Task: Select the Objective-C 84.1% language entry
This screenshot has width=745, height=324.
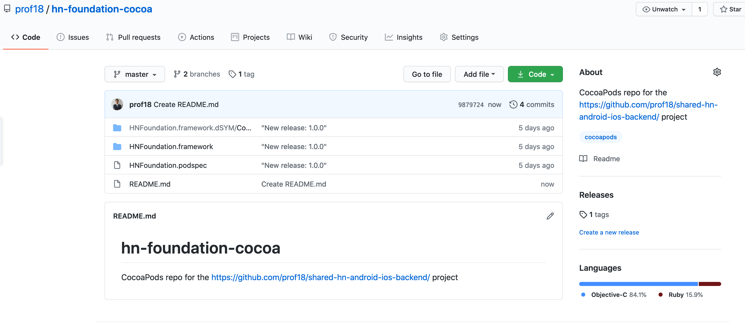Action: 614,295
